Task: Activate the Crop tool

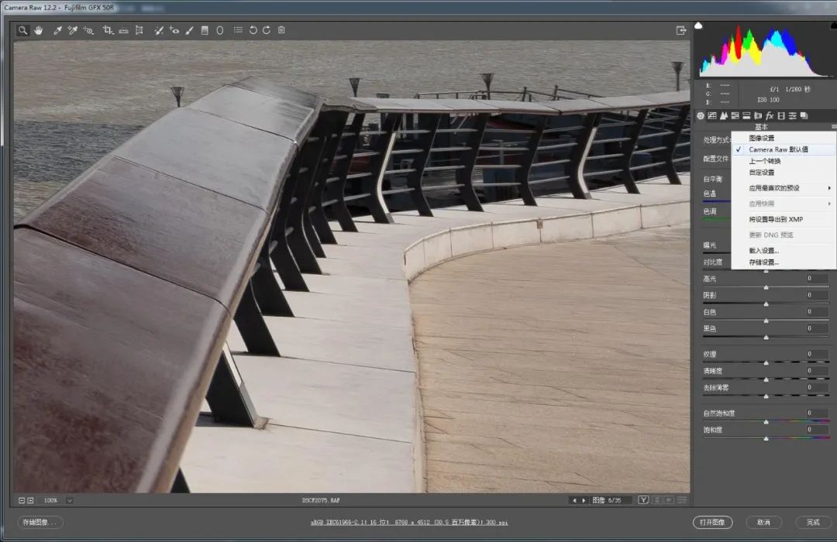Action: point(108,30)
